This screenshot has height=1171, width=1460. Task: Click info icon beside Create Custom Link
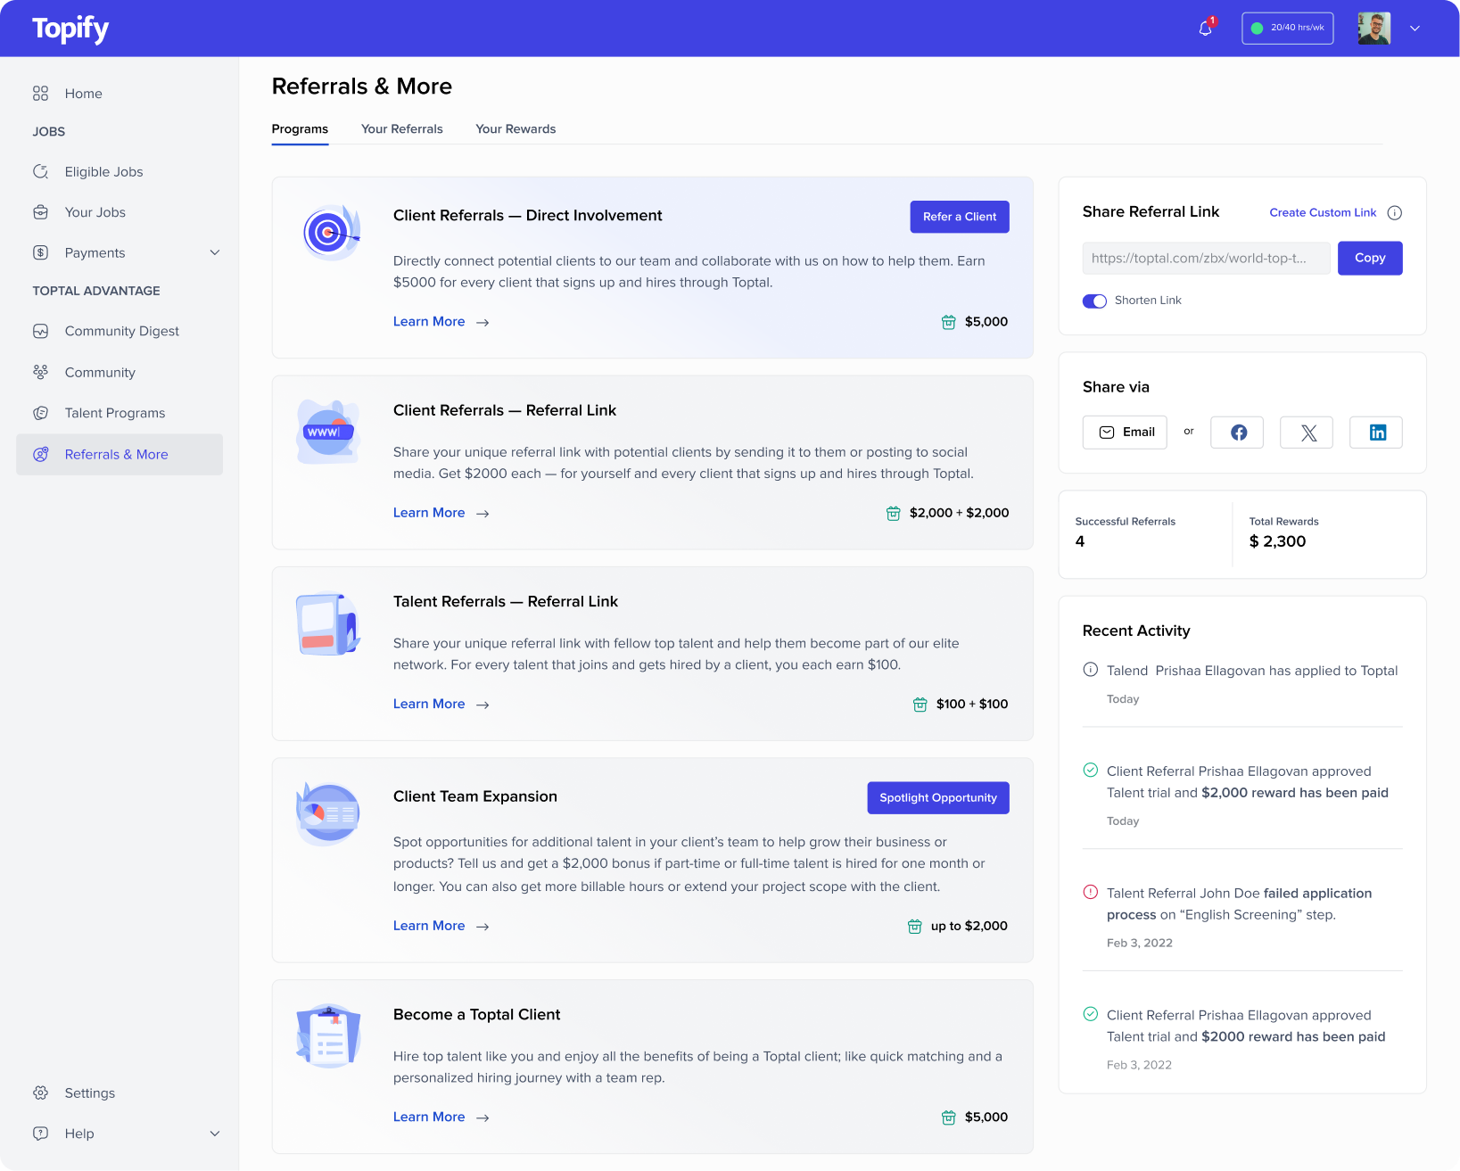[x=1395, y=212]
